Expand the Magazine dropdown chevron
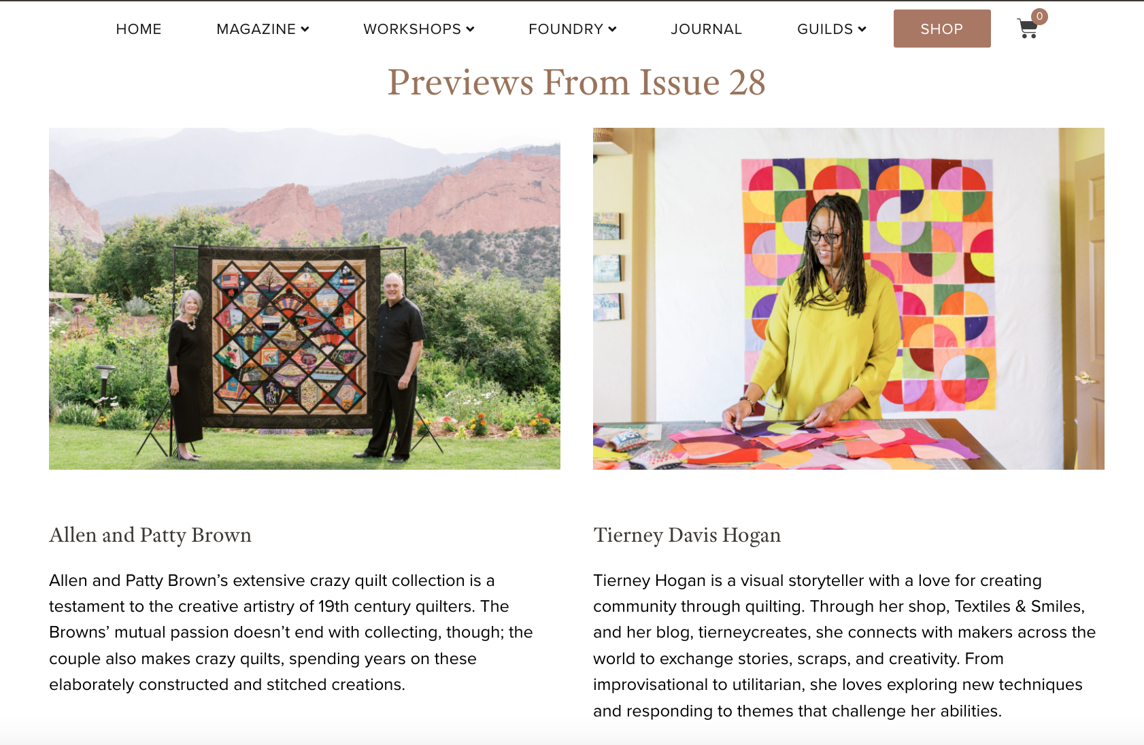Viewport: 1144px width, 745px height. (305, 29)
